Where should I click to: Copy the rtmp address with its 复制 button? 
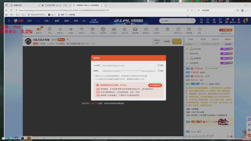pos(161,65)
